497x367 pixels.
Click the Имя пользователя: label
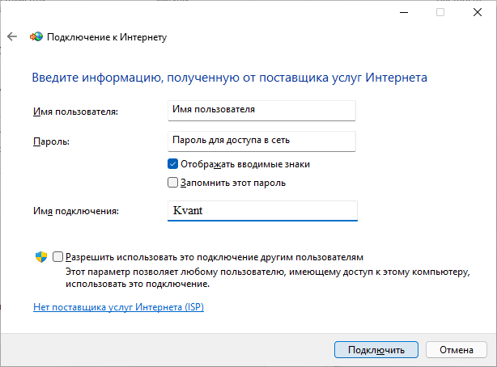[x=75, y=112]
